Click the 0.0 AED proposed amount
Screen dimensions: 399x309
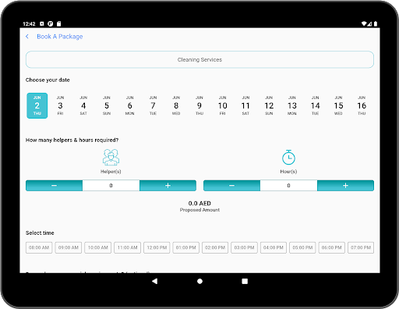pyautogui.click(x=199, y=203)
